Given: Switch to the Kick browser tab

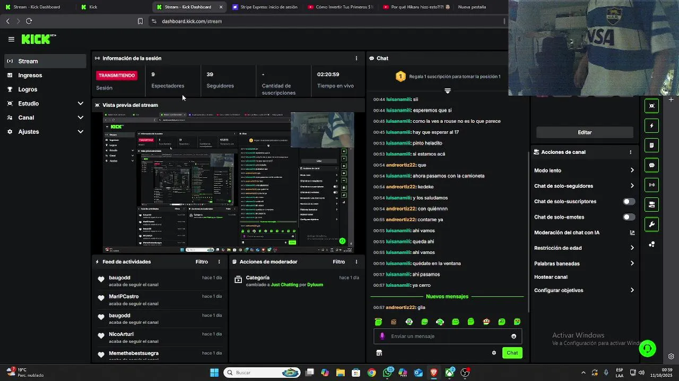Looking at the screenshot, I should [x=111, y=7].
